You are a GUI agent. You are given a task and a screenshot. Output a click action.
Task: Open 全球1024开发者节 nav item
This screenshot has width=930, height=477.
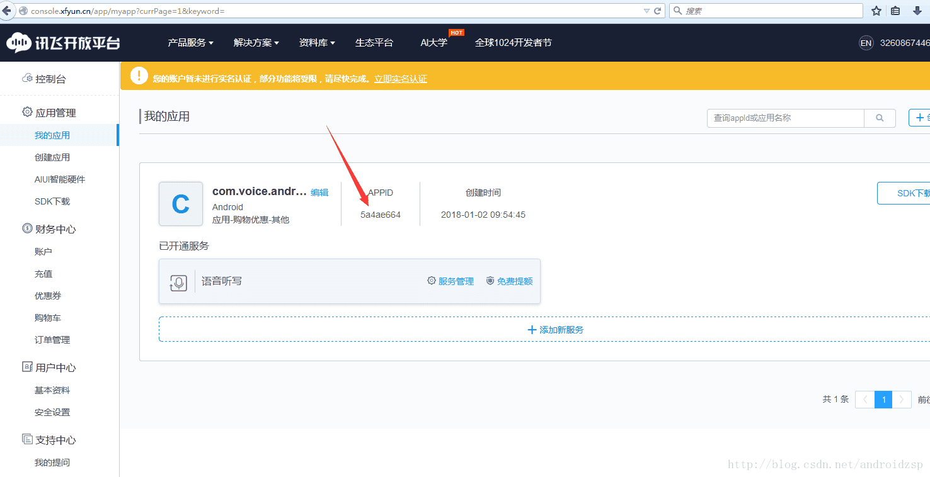(x=514, y=43)
